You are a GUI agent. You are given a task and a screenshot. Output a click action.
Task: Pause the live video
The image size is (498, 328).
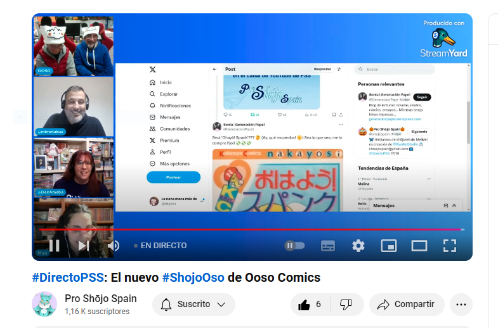pos(55,246)
